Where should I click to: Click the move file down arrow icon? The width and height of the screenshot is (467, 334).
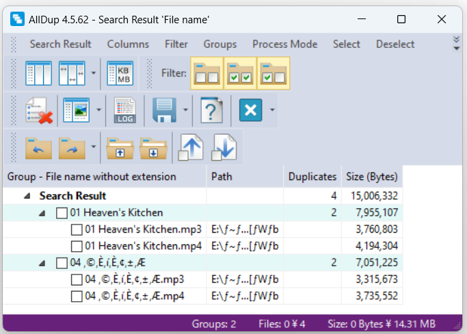224,147
